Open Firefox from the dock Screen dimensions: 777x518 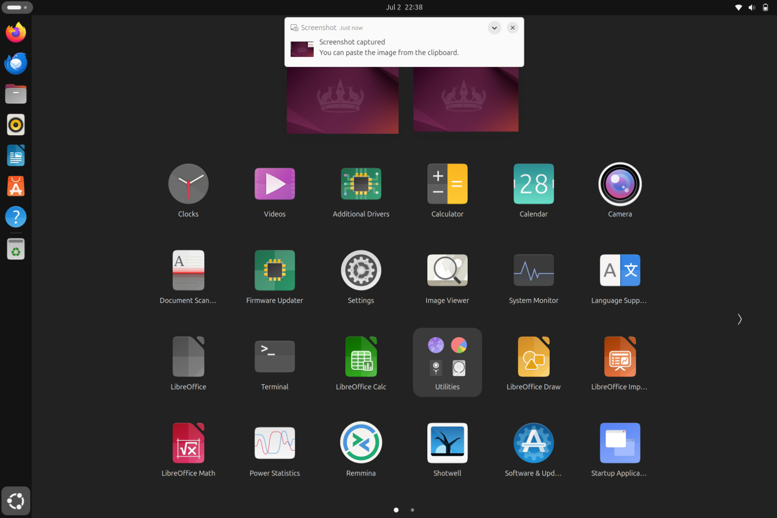(16, 33)
